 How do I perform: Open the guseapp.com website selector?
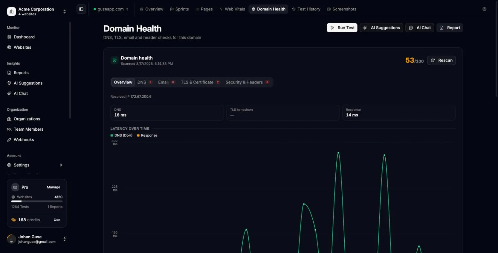111,9
